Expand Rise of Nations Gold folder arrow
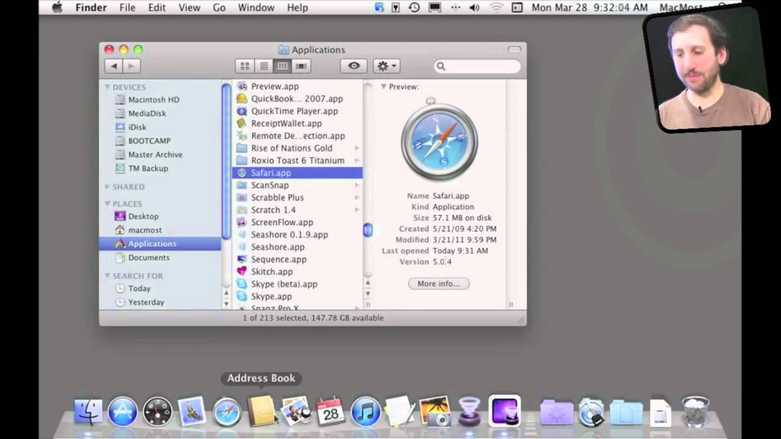This screenshot has height=439, width=781. pyautogui.click(x=357, y=148)
